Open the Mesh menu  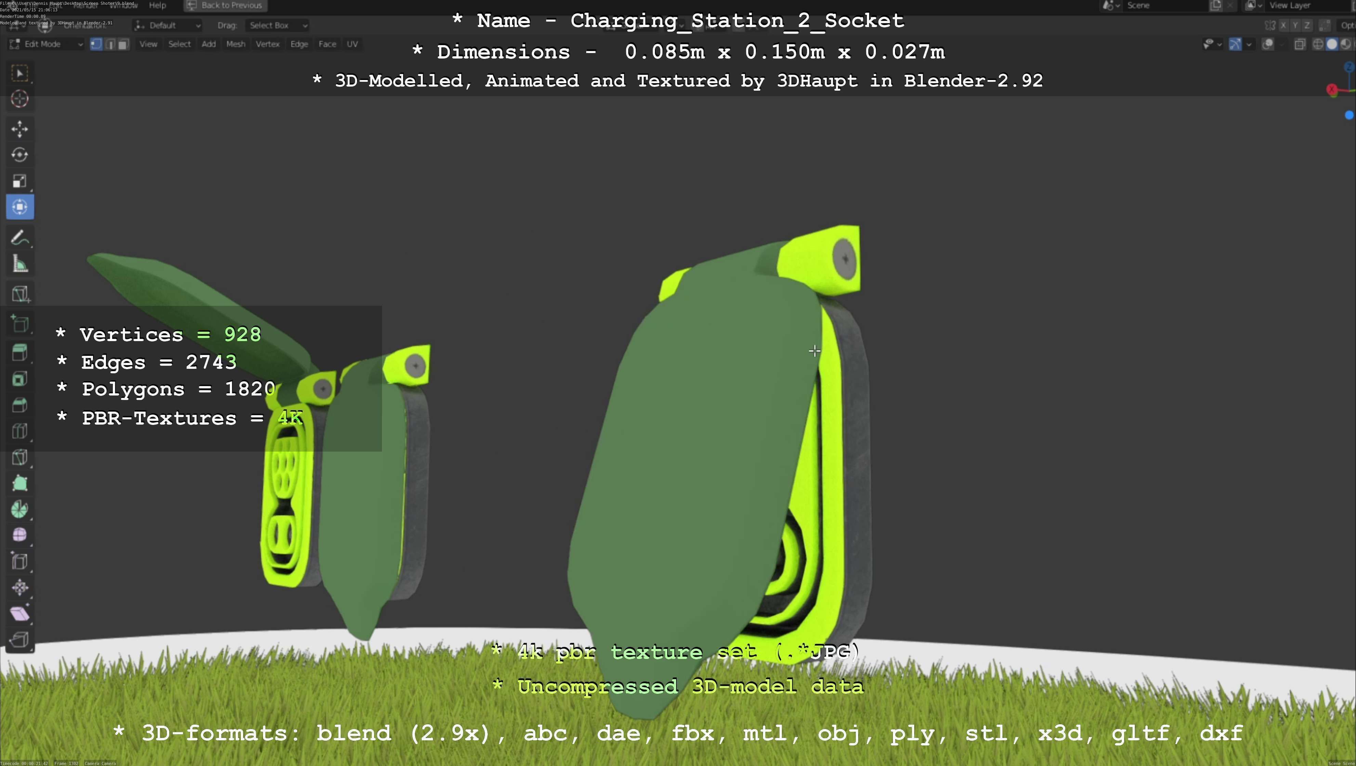click(235, 44)
